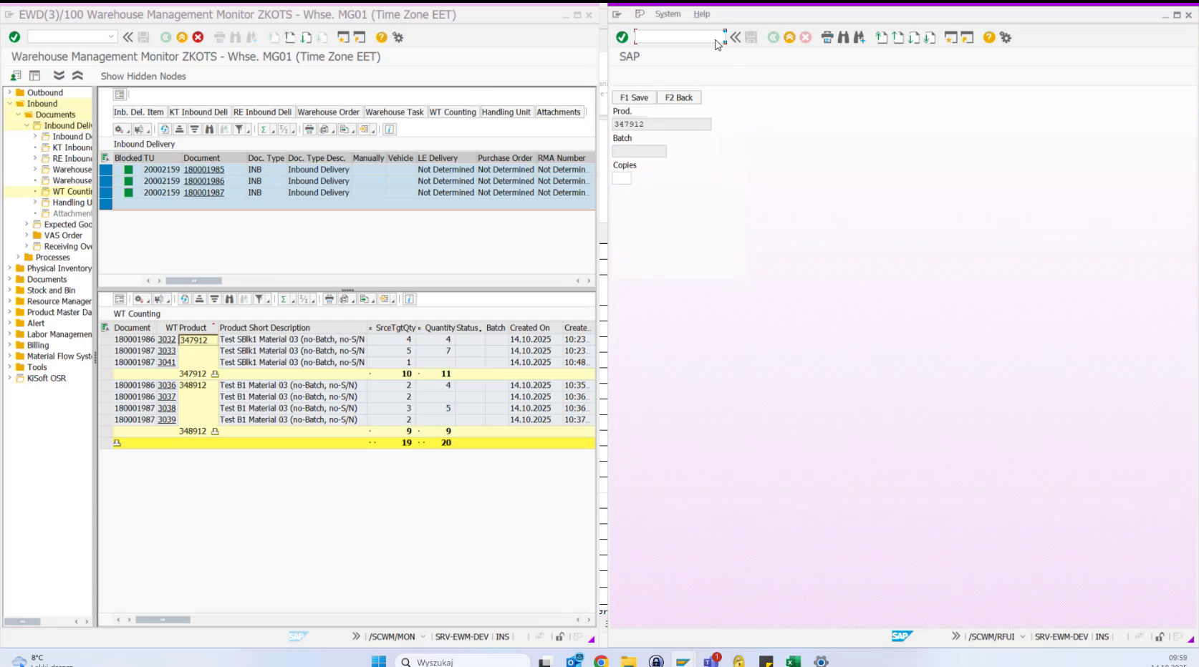Open document 180001985 link
Image resolution: width=1199 pixels, height=667 pixels.
(205, 170)
